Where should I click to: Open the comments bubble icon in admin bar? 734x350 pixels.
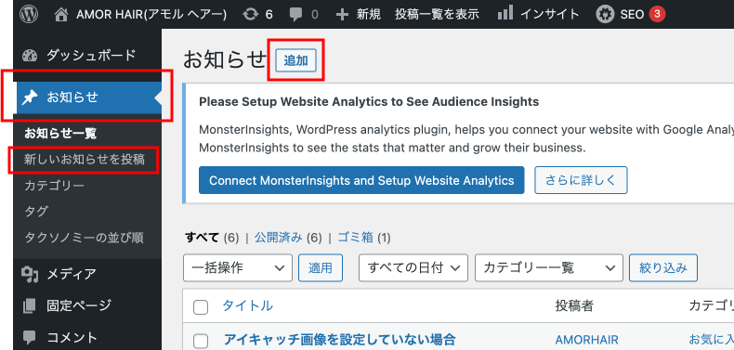click(x=295, y=15)
